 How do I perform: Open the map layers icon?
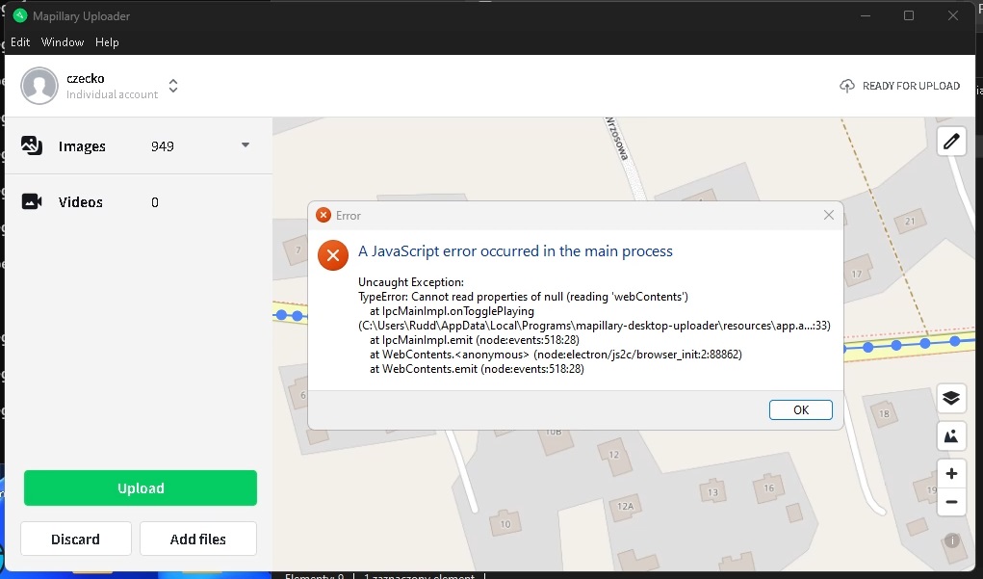(951, 398)
